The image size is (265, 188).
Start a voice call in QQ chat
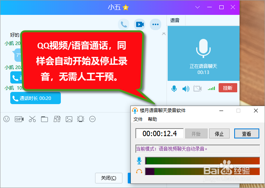pyautogui.click(x=124, y=24)
